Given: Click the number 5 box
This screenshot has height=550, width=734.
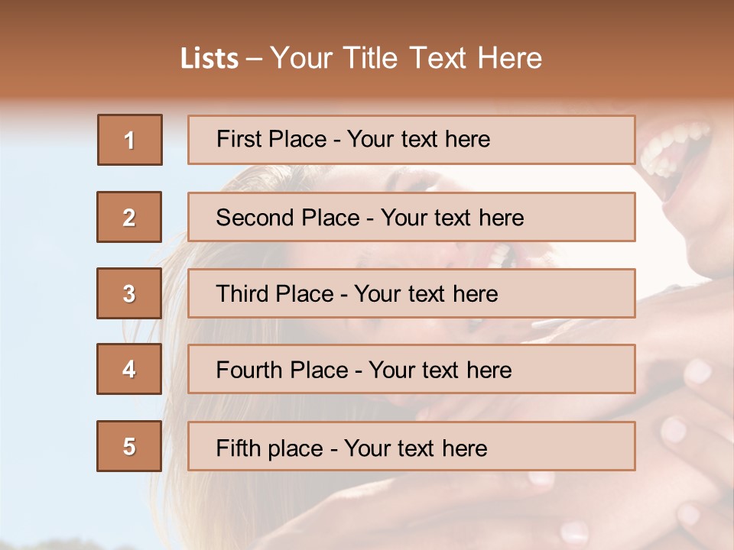Looking at the screenshot, I should [x=129, y=446].
